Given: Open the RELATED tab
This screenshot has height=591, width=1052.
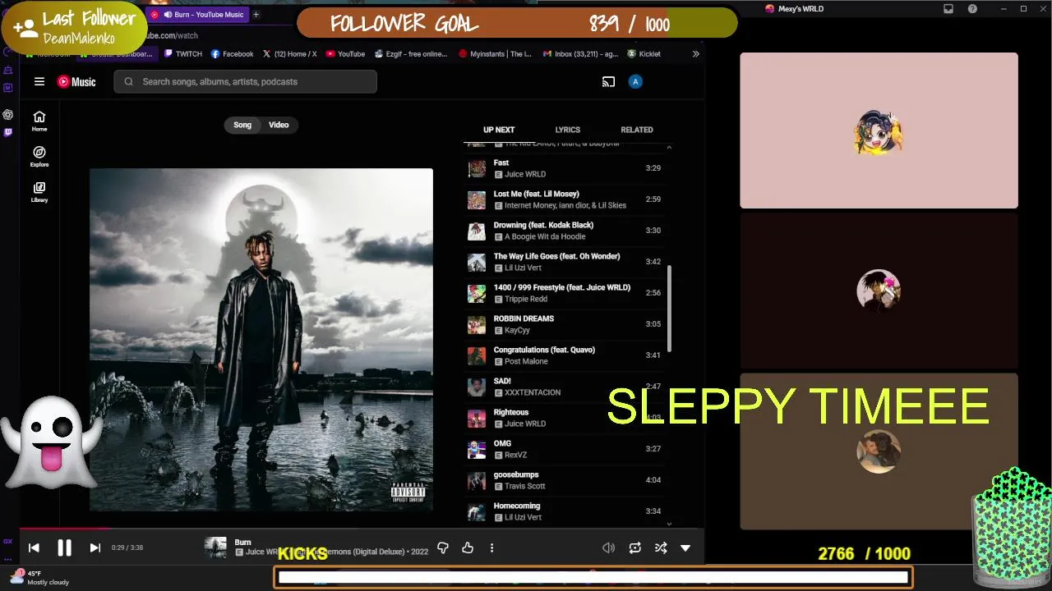Looking at the screenshot, I should 637,130.
